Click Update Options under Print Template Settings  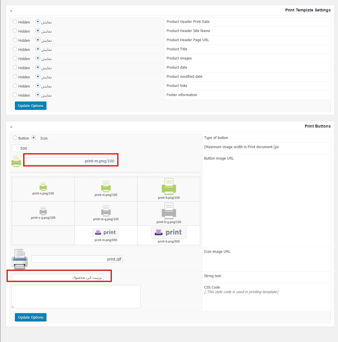(x=31, y=106)
